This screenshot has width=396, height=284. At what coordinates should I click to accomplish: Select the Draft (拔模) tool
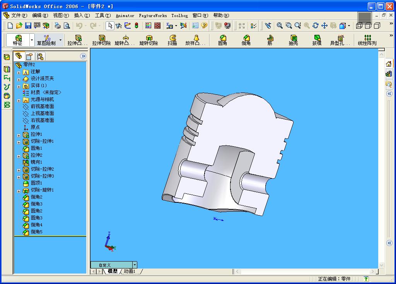click(317, 40)
